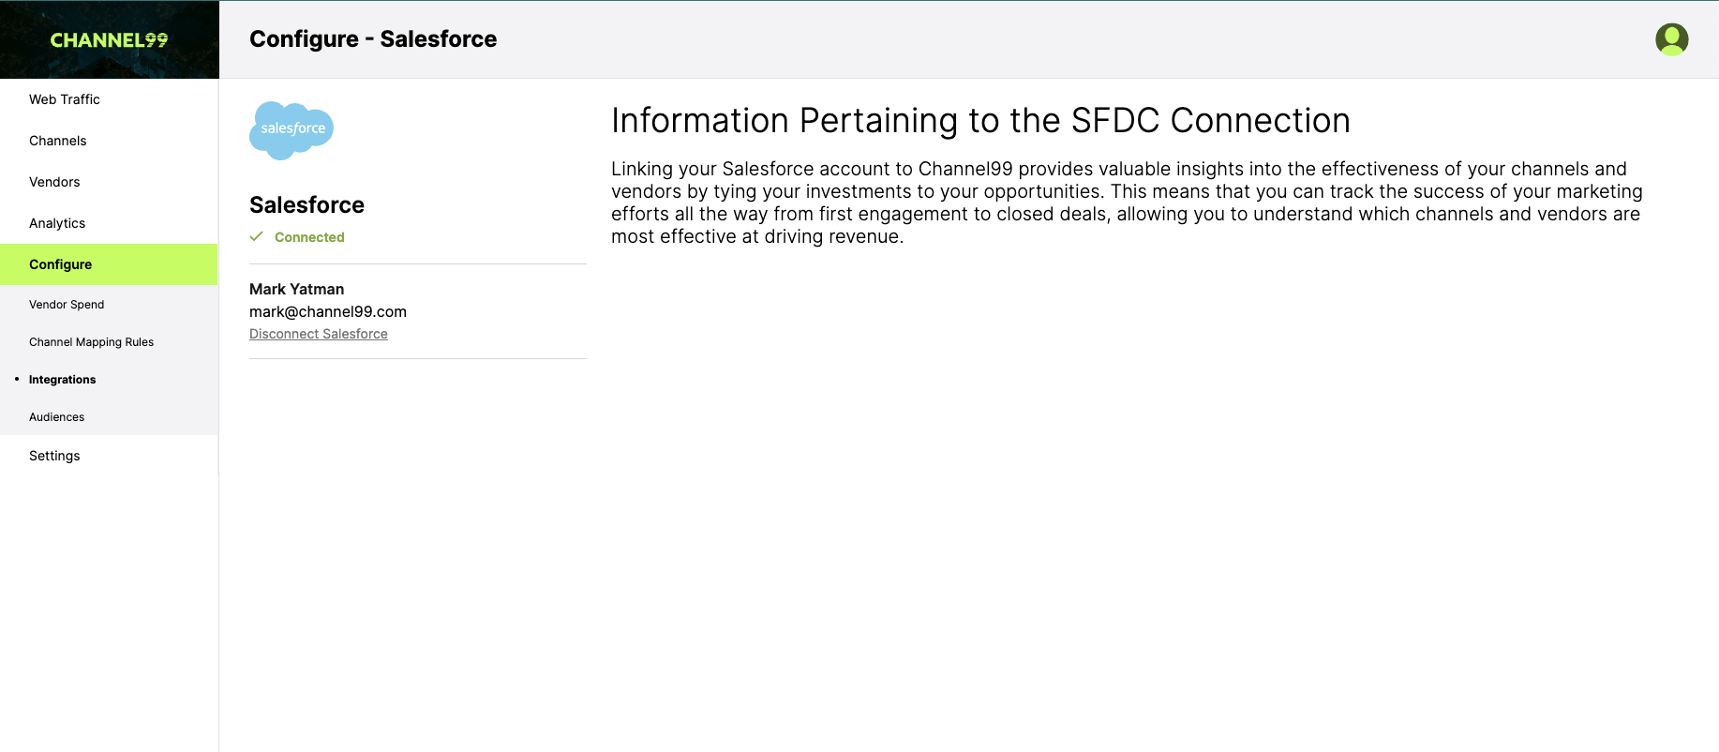Click the Mark Yatman name

296,289
